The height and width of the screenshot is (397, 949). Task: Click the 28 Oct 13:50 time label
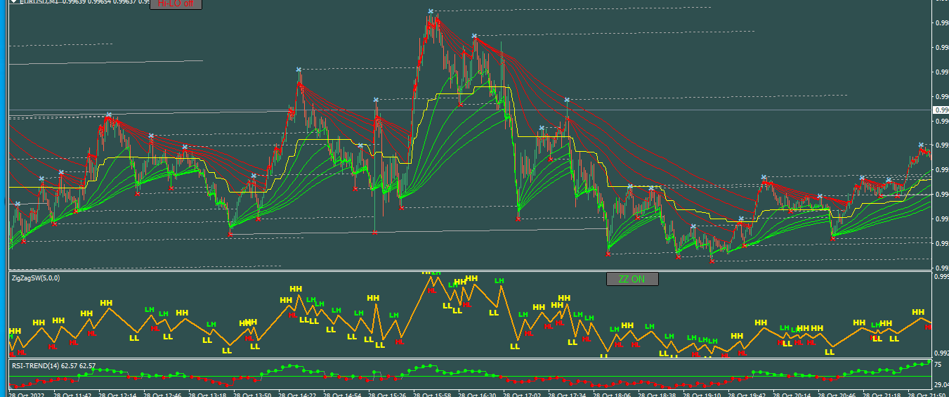tap(253, 394)
